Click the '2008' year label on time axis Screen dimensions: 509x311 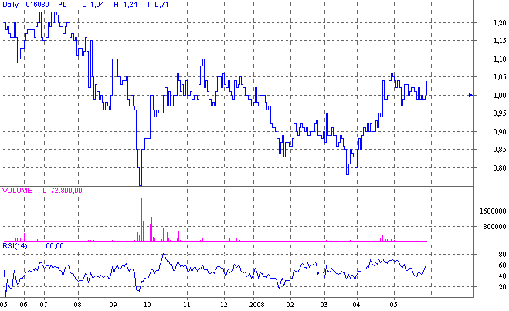256,305
